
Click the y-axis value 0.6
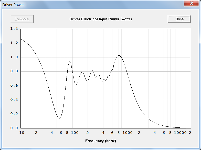tap(14, 86)
